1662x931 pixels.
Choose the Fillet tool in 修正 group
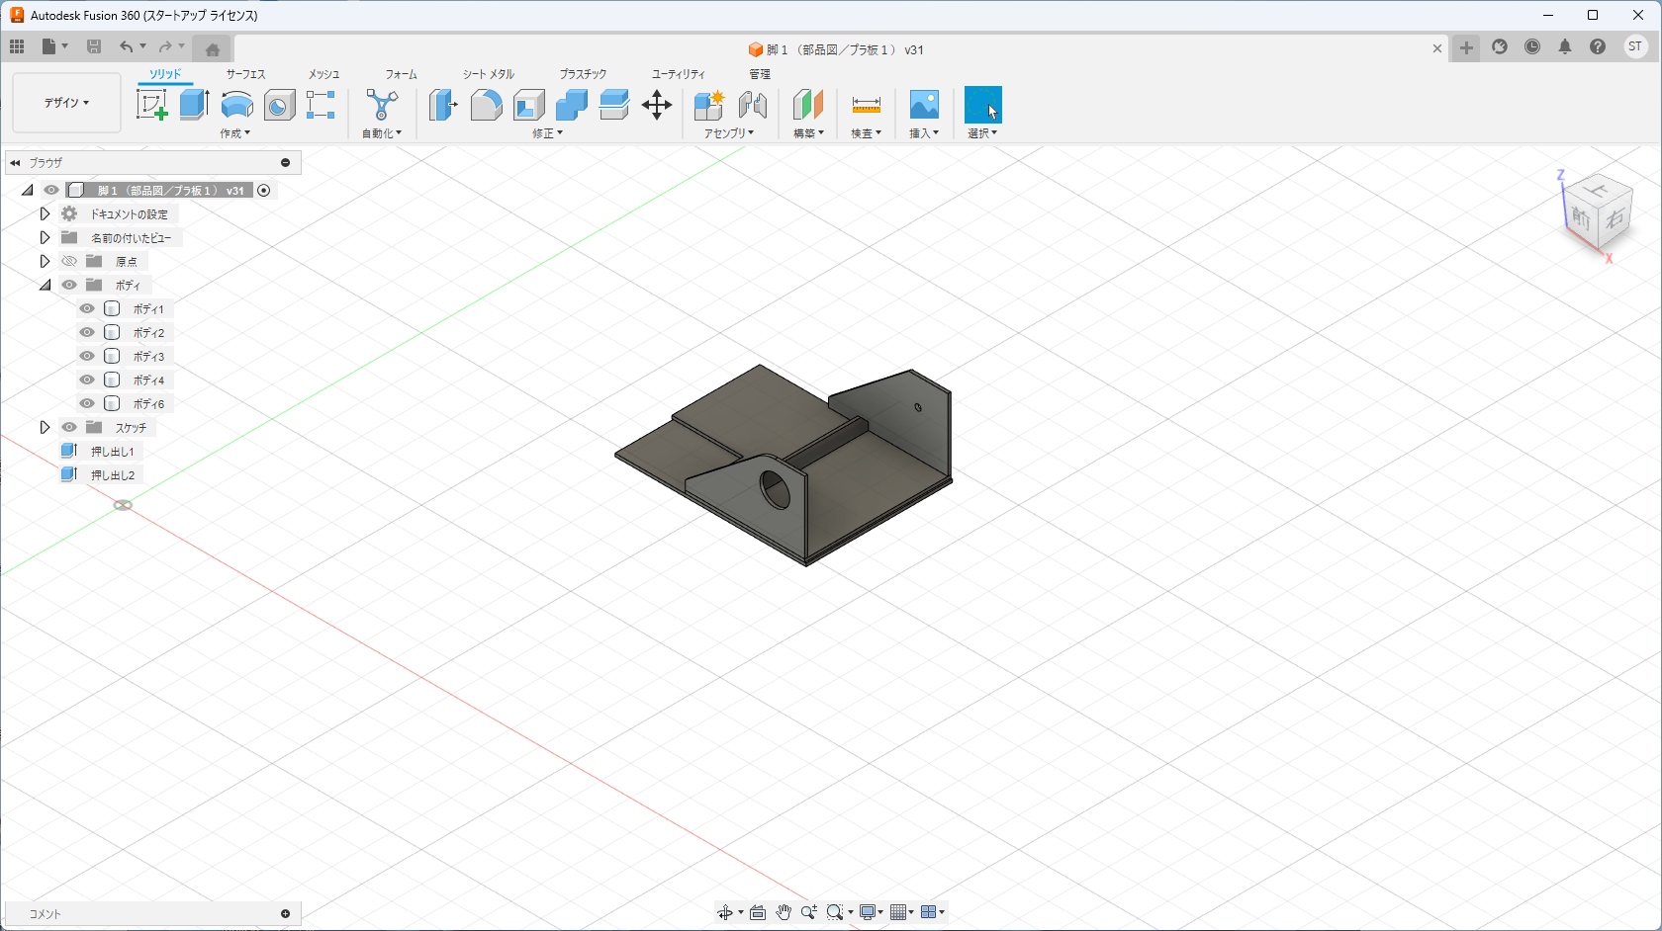click(486, 104)
